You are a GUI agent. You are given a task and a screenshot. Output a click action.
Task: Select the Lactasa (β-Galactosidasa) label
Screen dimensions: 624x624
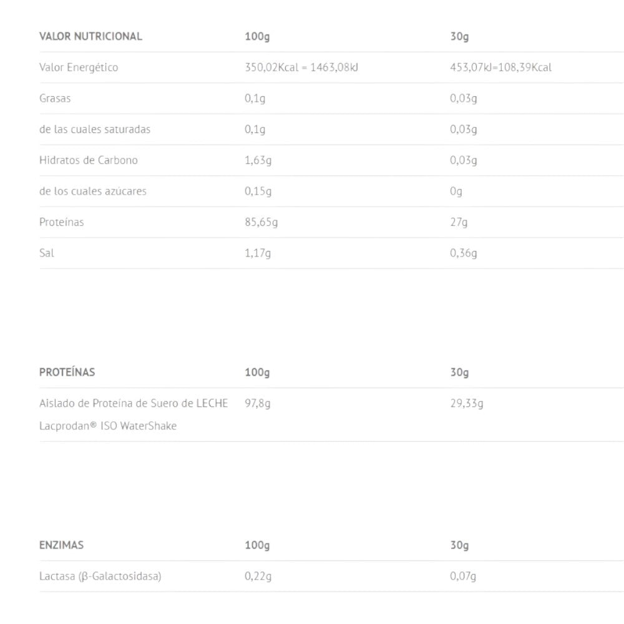pyautogui.click(x=100, y=577)
